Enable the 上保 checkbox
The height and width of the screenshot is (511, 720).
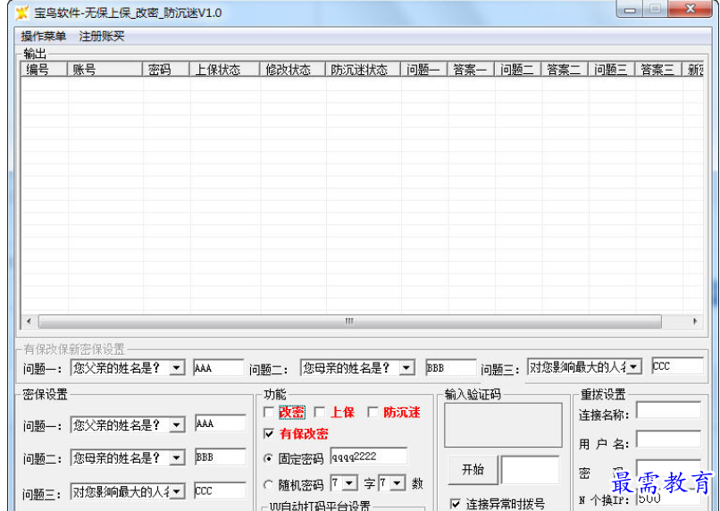320,413
